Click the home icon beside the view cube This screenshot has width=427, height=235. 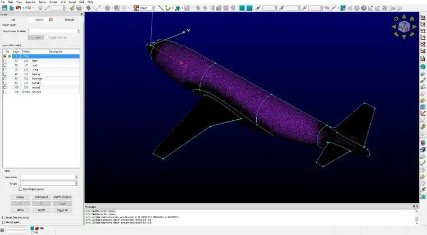(412, 19)
